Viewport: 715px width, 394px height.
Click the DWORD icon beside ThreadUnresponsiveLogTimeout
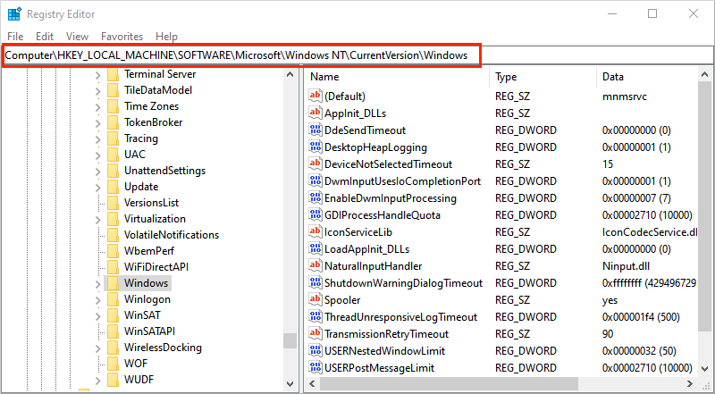pos(315,316)
